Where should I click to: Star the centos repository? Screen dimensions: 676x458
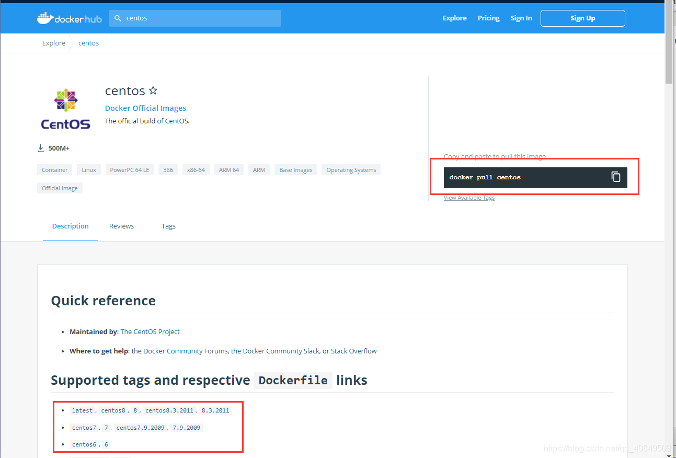pos(153,90)
